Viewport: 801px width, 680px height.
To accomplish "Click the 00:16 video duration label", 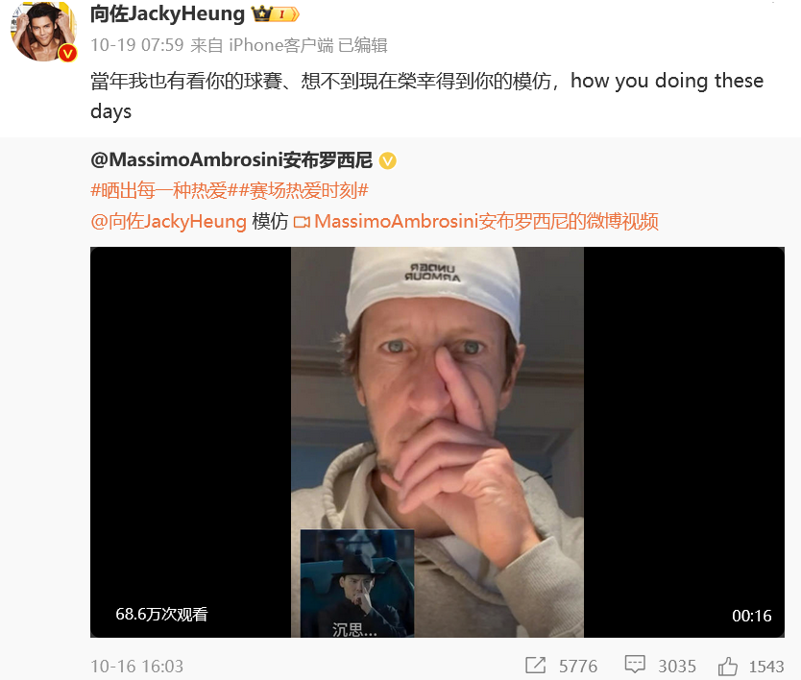I will coord(751,616).
